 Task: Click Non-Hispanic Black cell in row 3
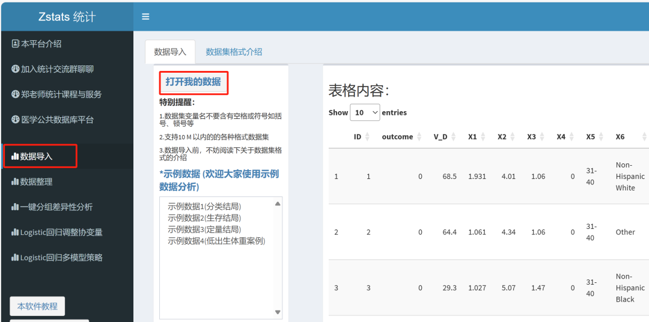click(x=630, y=288)
